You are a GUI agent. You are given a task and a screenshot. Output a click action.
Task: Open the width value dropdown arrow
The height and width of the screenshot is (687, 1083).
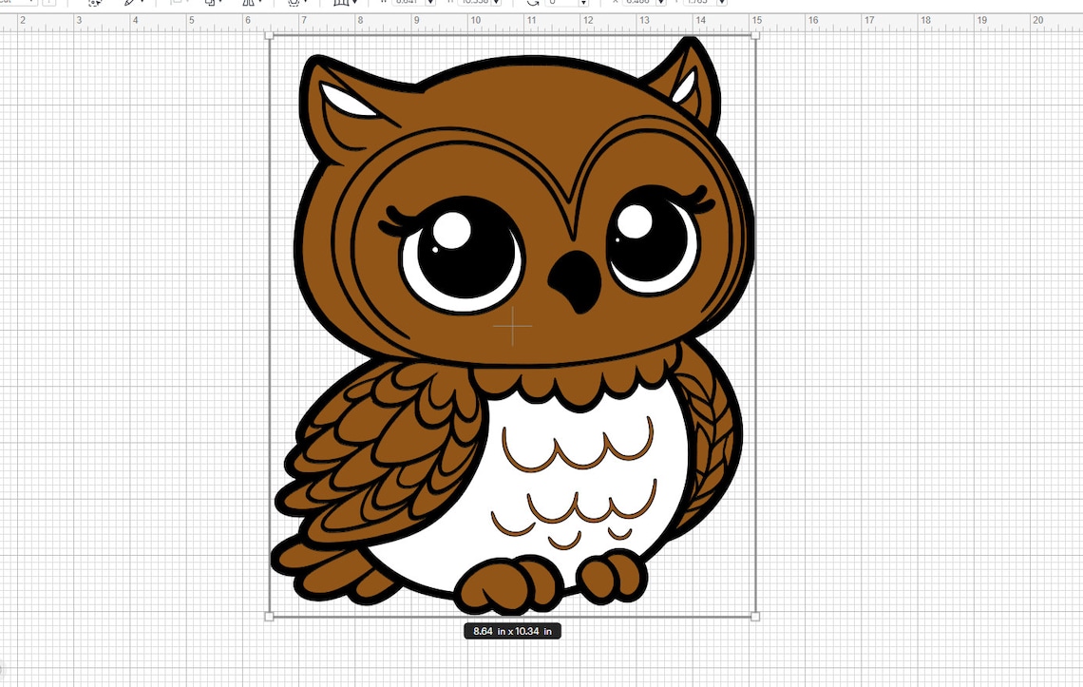click(431, 3)
